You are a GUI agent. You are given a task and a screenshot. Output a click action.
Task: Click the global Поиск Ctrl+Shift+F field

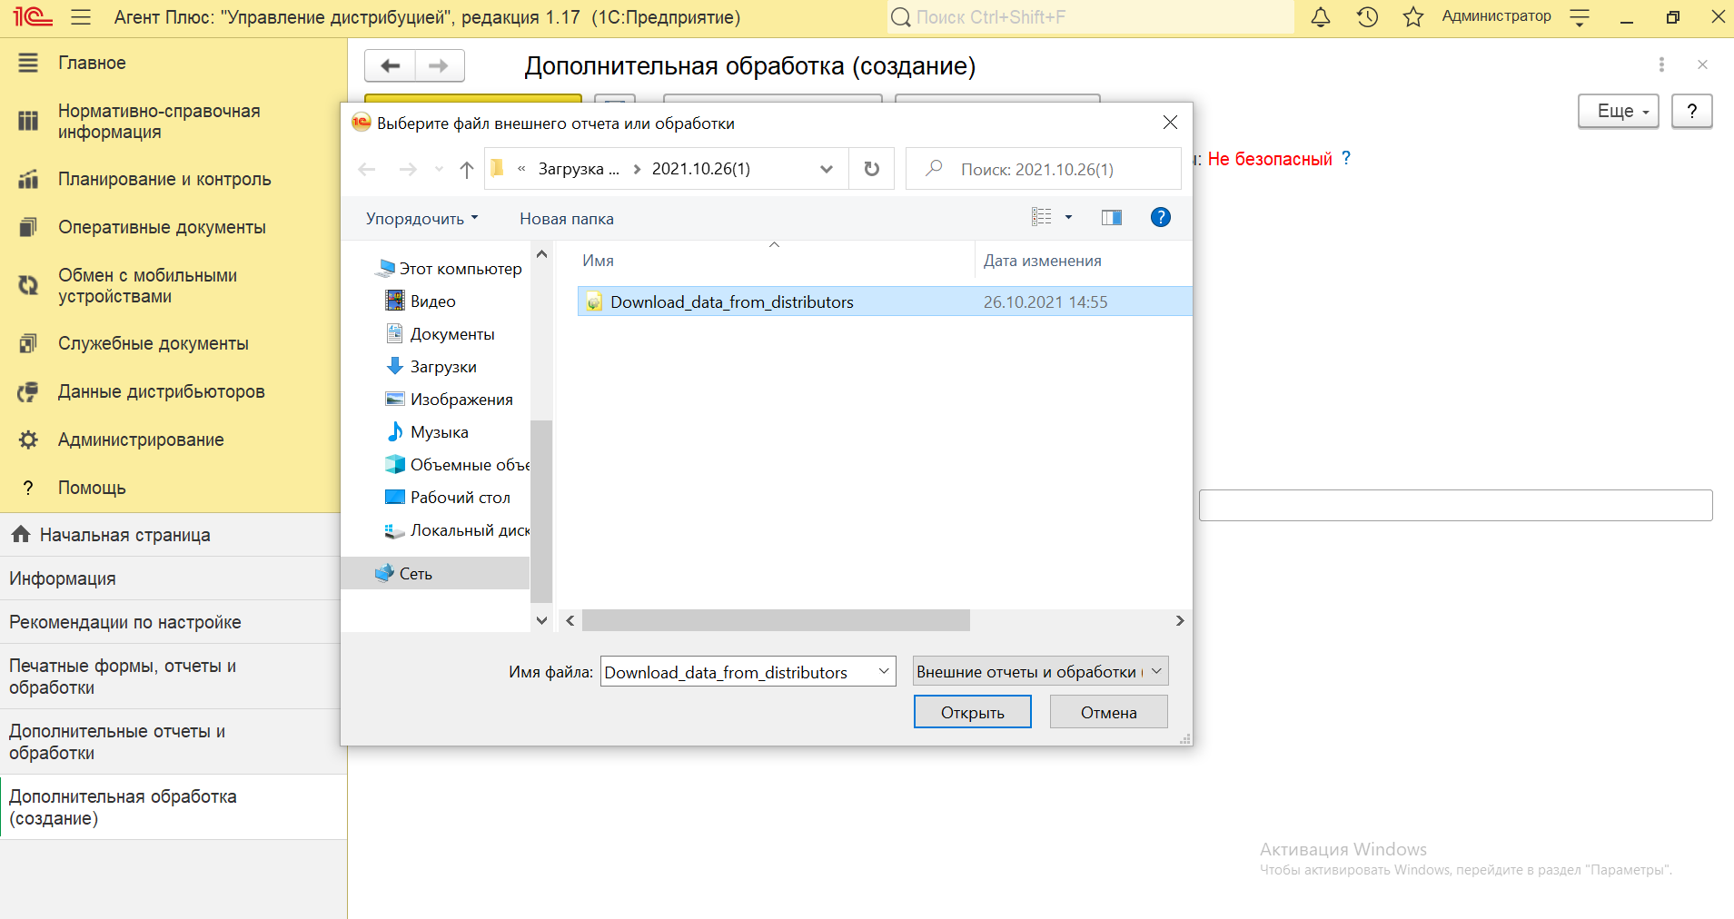pos(1090,17)
